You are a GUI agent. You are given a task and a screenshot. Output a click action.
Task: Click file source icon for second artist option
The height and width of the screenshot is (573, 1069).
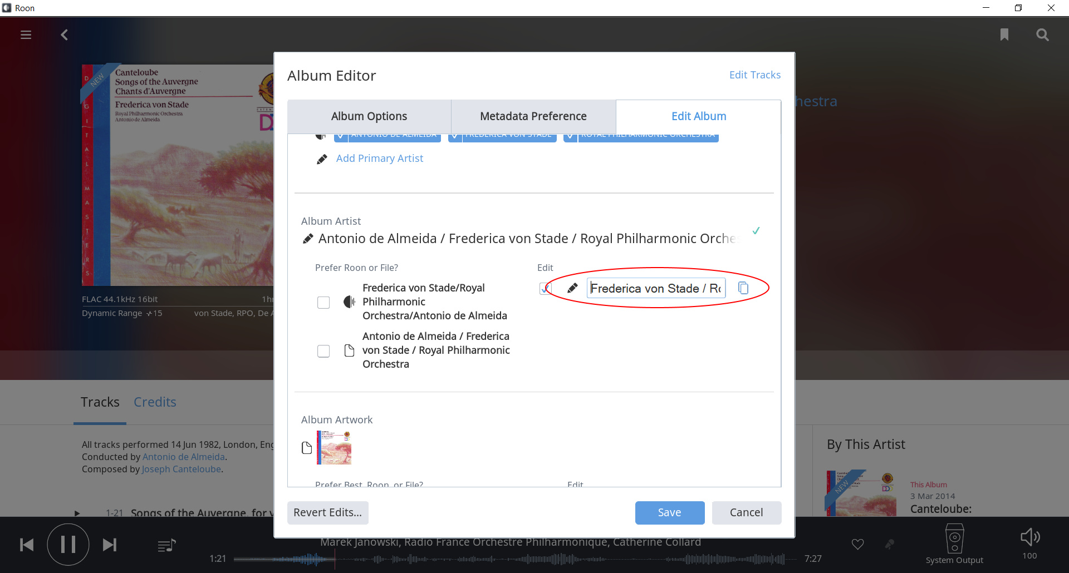click(x=349, y=350)
